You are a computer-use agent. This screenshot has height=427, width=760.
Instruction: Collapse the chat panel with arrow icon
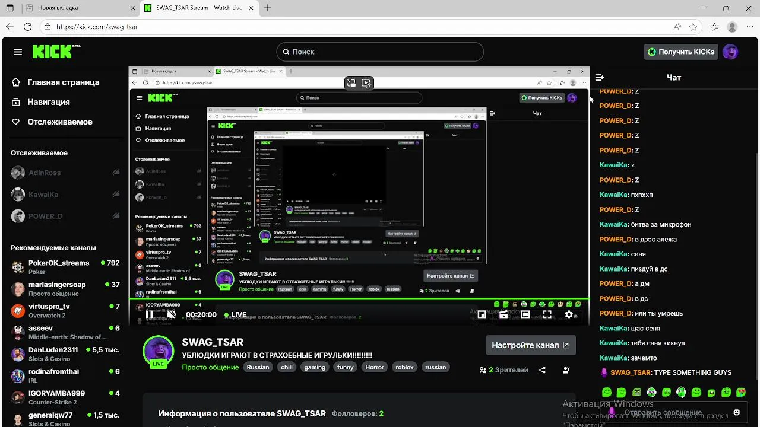pos(600,77)
